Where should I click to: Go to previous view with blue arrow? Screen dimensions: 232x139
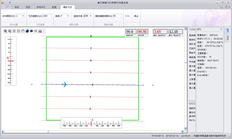31,31
